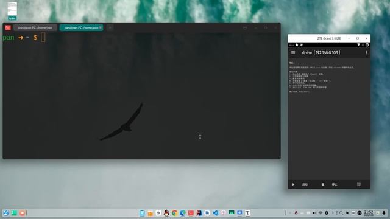Image resolution: width=390 pixels, height=219 pixels.
Task: Click the green icon beside the launcher
Action: coord(14,213)
